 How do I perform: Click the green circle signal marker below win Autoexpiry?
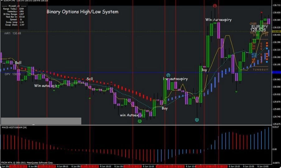(140, 121)
